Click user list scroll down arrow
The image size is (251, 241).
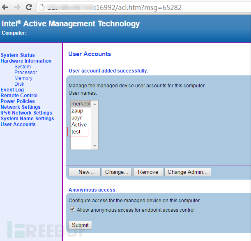coord(94,146)
